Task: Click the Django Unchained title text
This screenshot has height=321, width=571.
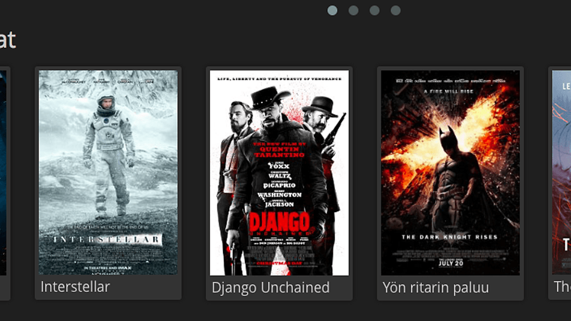Action: click(270, 288)
